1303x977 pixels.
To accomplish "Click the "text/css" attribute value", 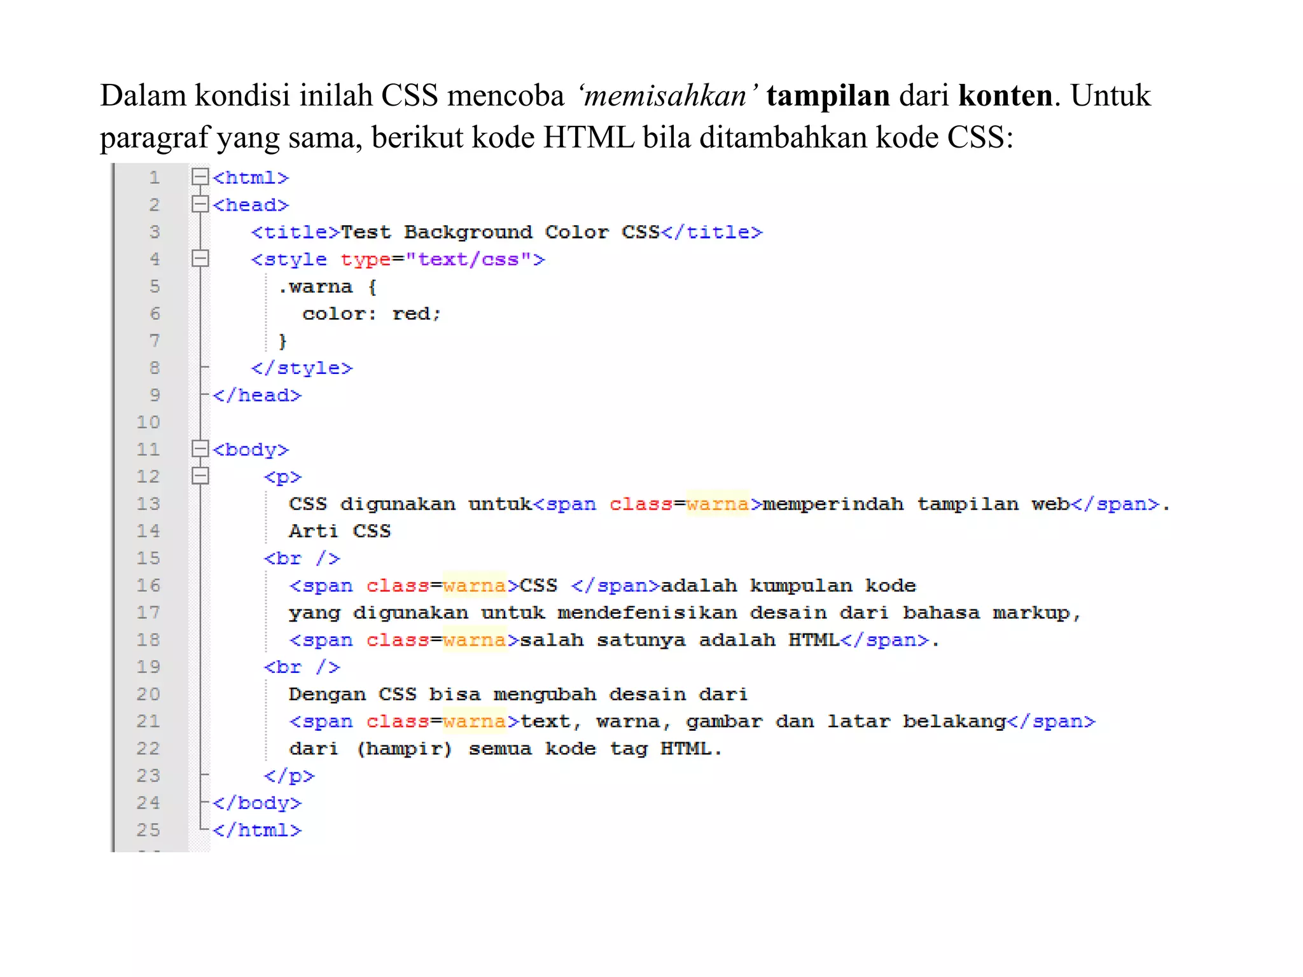I will 468,260.
